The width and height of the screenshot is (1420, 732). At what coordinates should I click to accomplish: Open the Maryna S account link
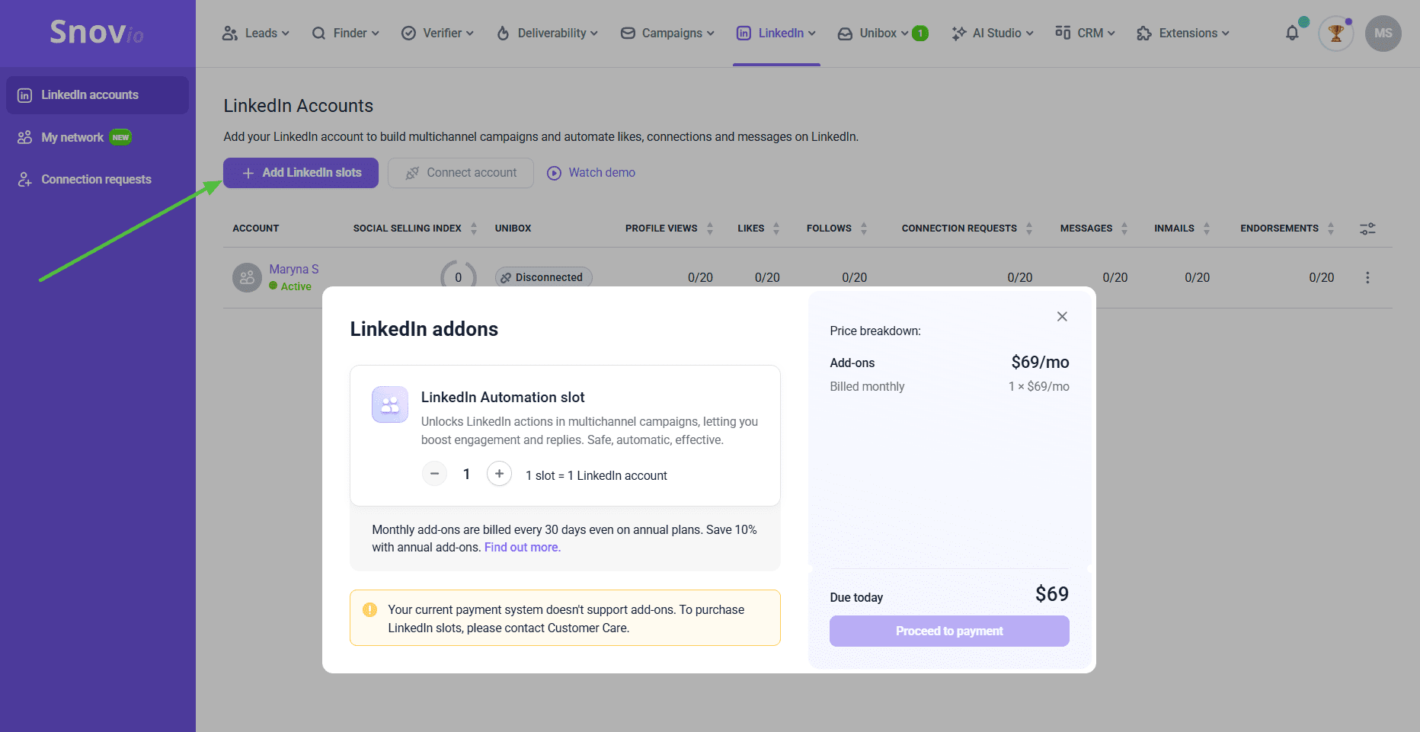pos(293,270)
